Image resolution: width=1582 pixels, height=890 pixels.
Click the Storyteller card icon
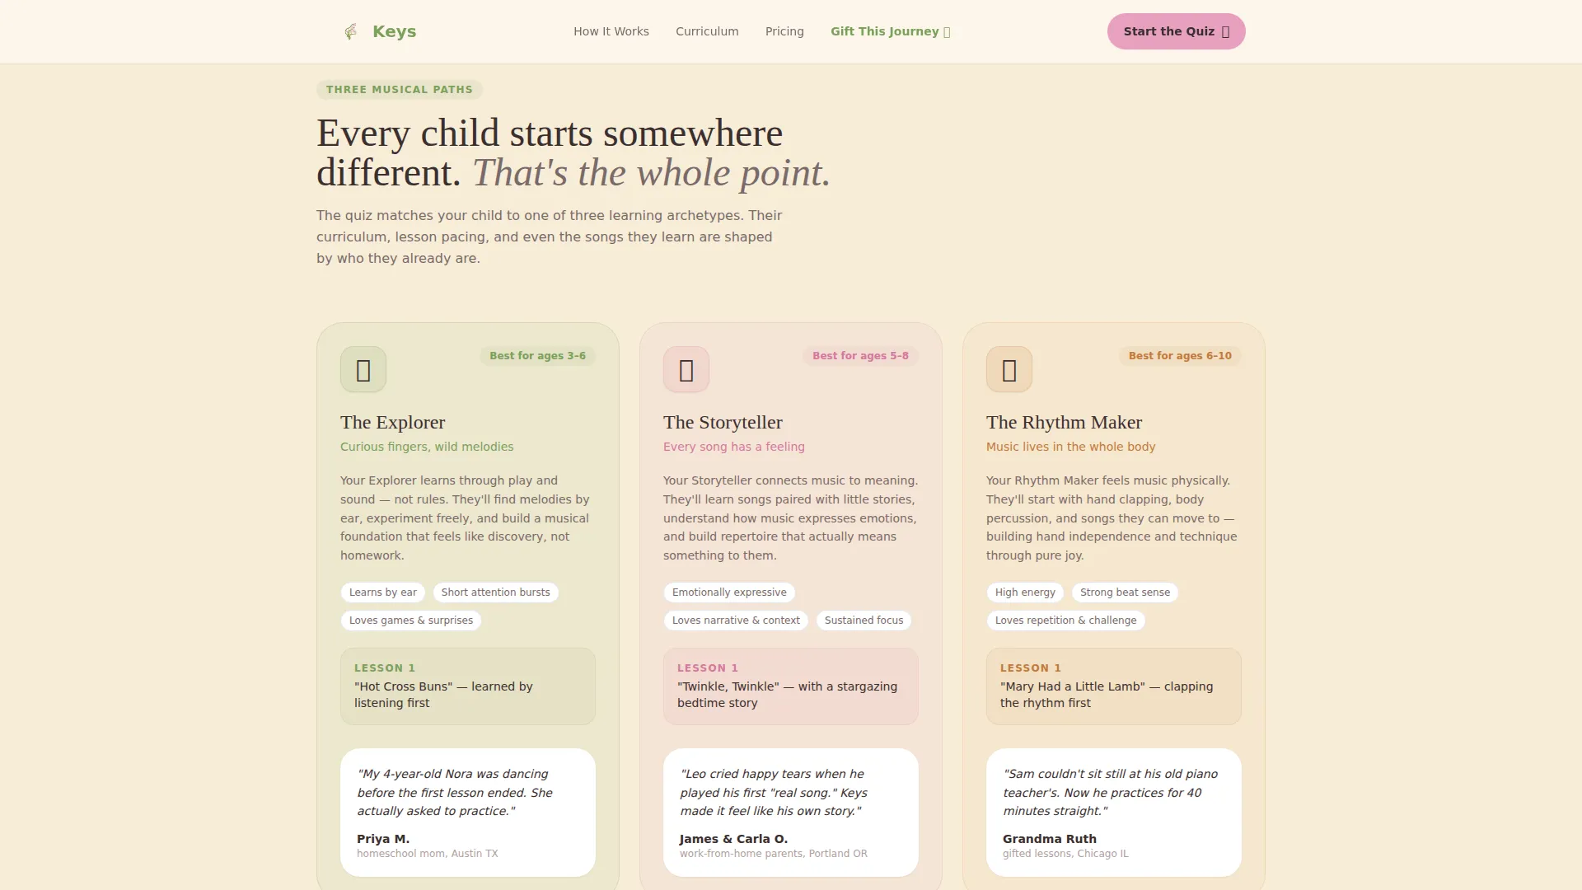[x=686, y=369]
